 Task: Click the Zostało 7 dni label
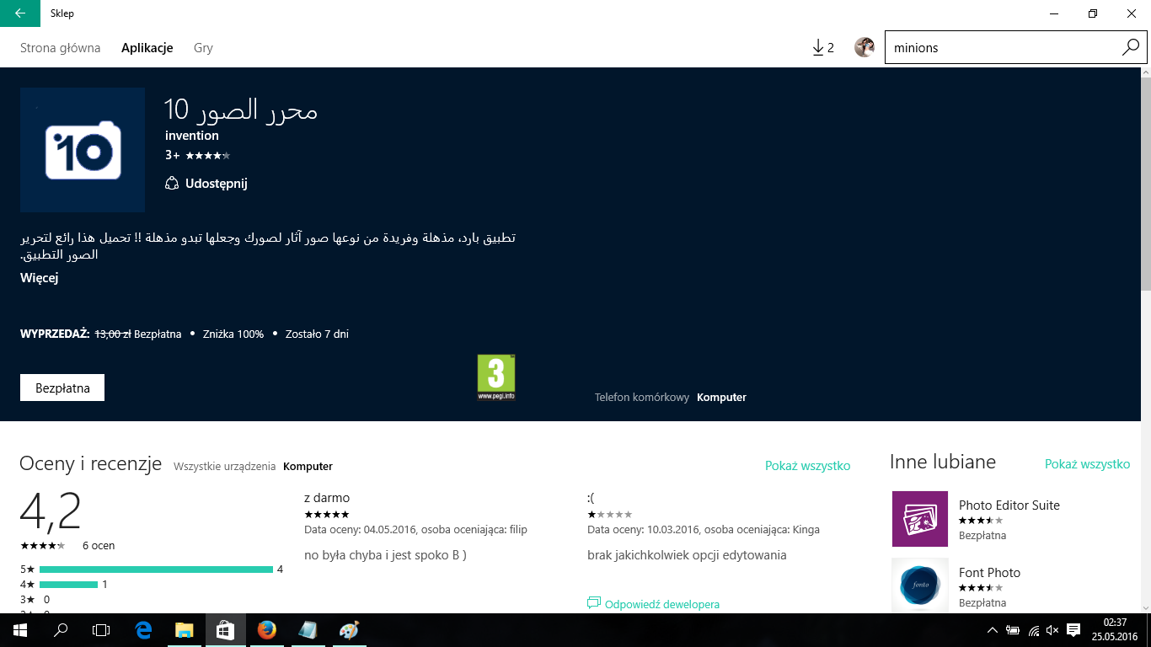tap(317, 334)
